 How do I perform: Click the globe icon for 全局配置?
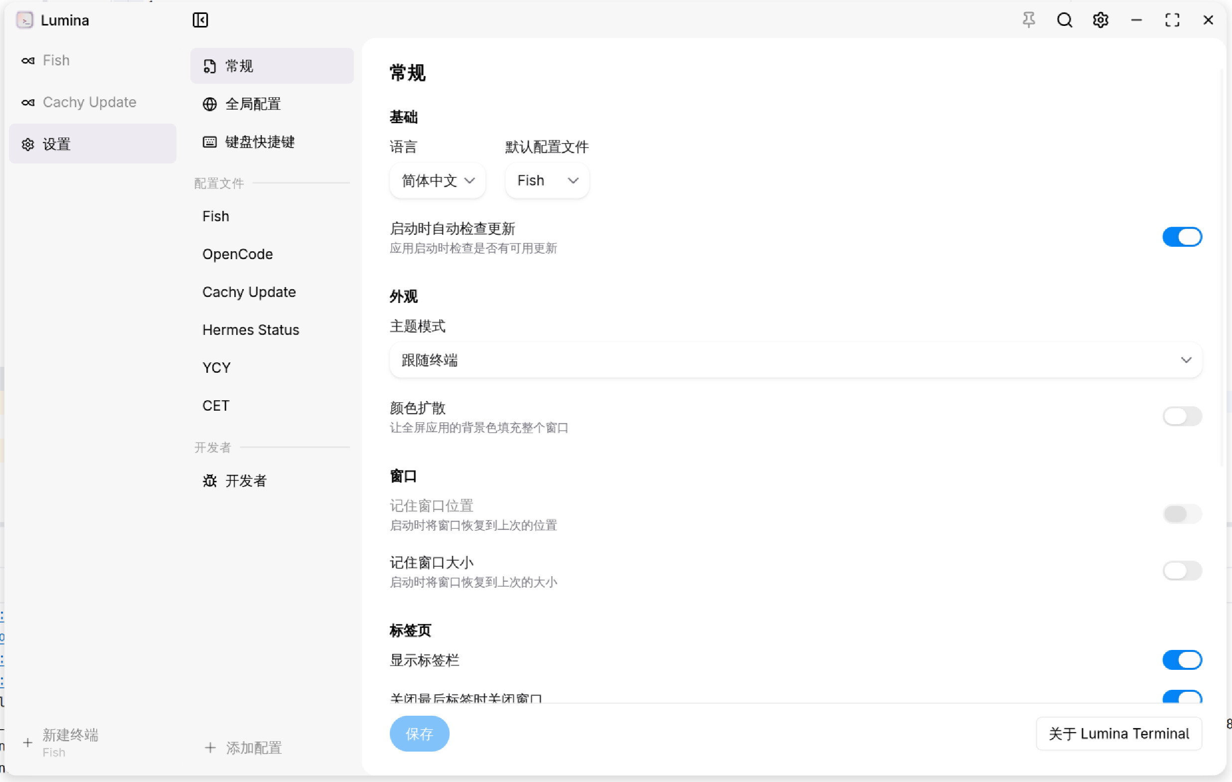coord(210,104)
